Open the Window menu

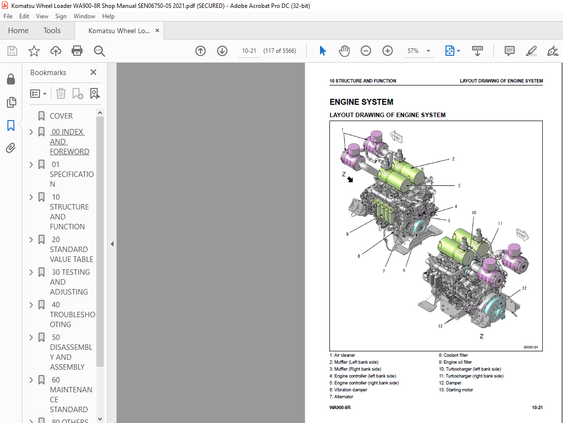click(84, 16)
